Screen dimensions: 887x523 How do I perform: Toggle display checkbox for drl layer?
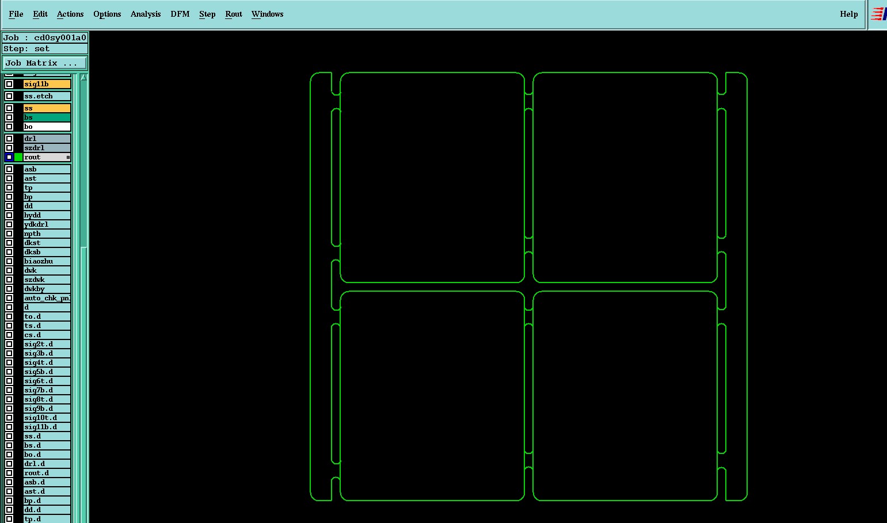9,139
